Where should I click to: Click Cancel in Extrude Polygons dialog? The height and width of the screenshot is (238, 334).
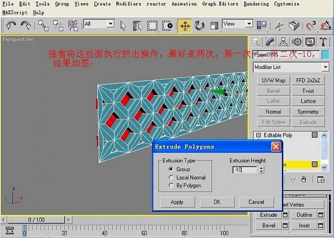point(256,202)
